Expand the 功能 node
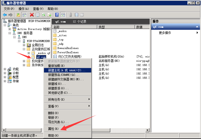 [5, 69]
